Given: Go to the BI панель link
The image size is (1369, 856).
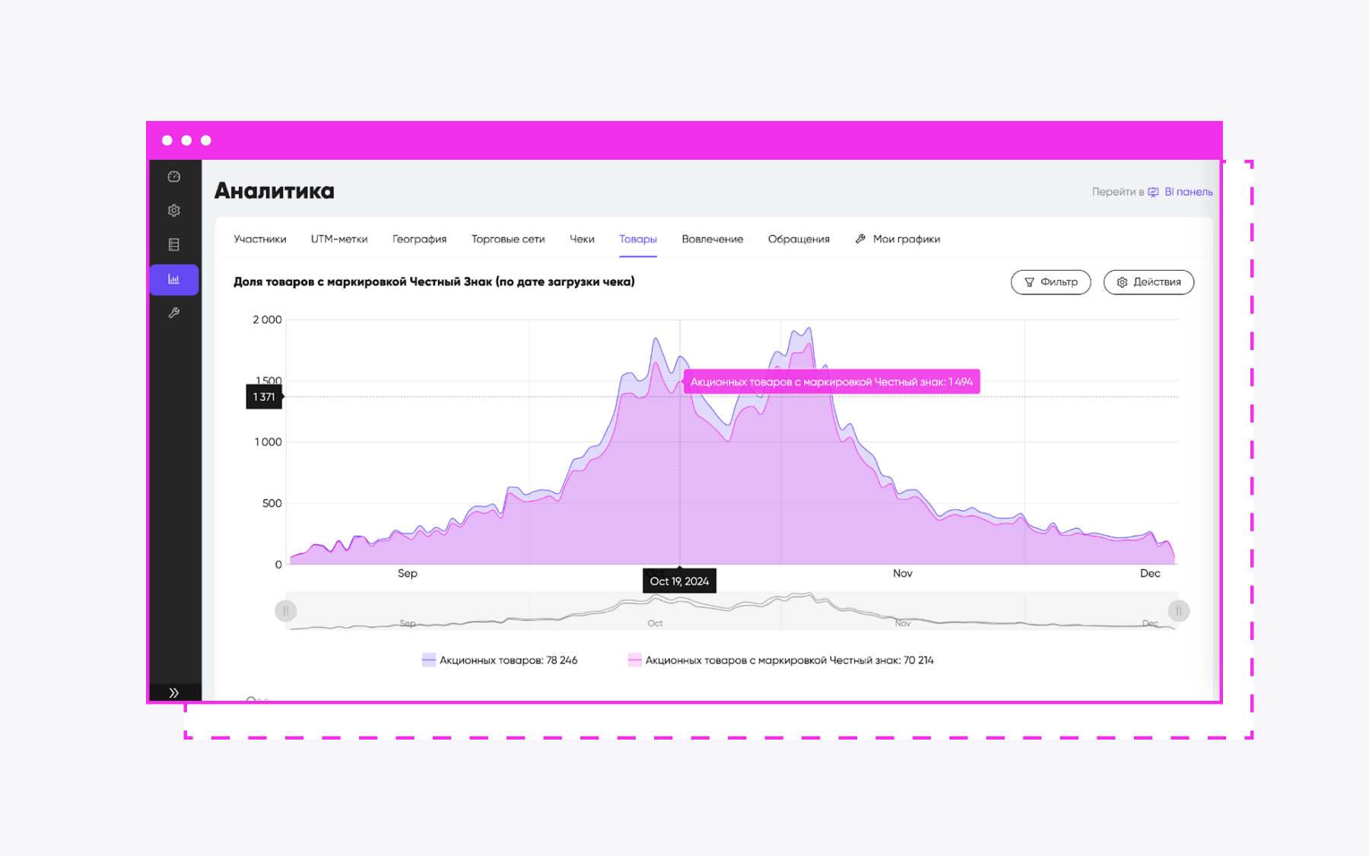Looking at the screenshot, I should tap(1188, 192).
